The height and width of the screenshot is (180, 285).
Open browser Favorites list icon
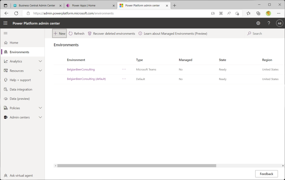point(249,13)
